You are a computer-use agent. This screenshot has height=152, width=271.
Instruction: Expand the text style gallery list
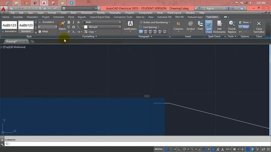point(36,33)
